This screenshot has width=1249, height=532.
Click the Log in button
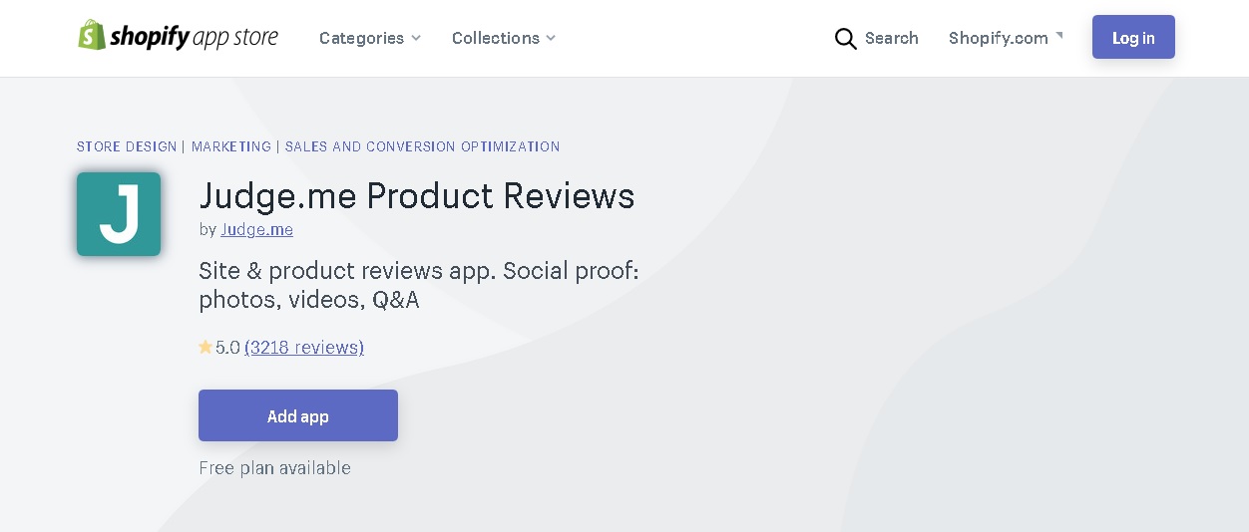pos(1133,37)
